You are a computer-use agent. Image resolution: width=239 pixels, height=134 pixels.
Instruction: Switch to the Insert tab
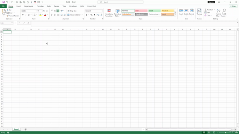(18, 6)
